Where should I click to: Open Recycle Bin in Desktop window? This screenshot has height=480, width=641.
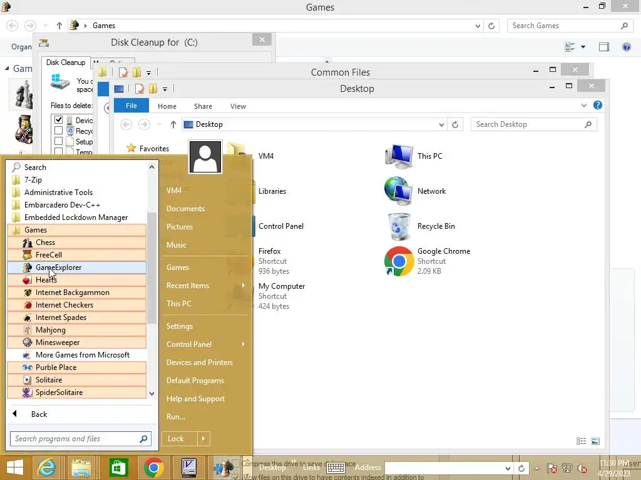pos(420,226)
